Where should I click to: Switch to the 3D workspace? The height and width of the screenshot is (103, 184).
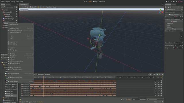(90, 2)
